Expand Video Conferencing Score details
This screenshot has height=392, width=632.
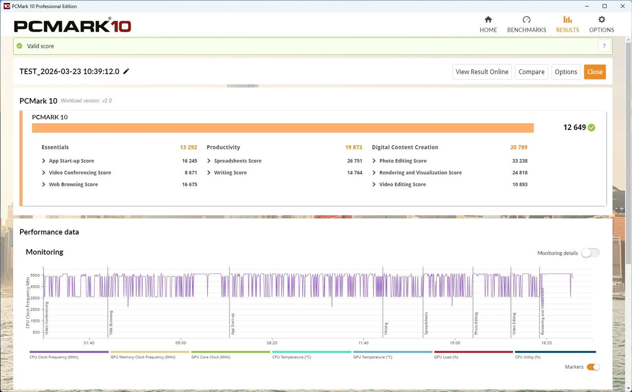coord(43,172)
